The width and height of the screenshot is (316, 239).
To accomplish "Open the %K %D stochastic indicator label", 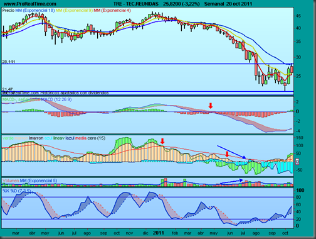I will click(17, 191).
